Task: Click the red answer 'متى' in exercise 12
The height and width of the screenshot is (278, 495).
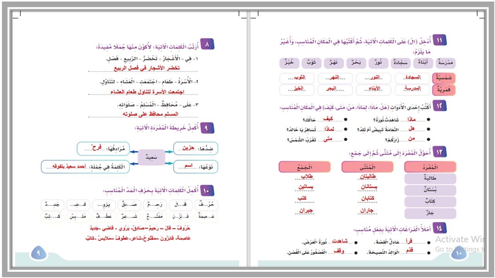Action: click(328, 139)
